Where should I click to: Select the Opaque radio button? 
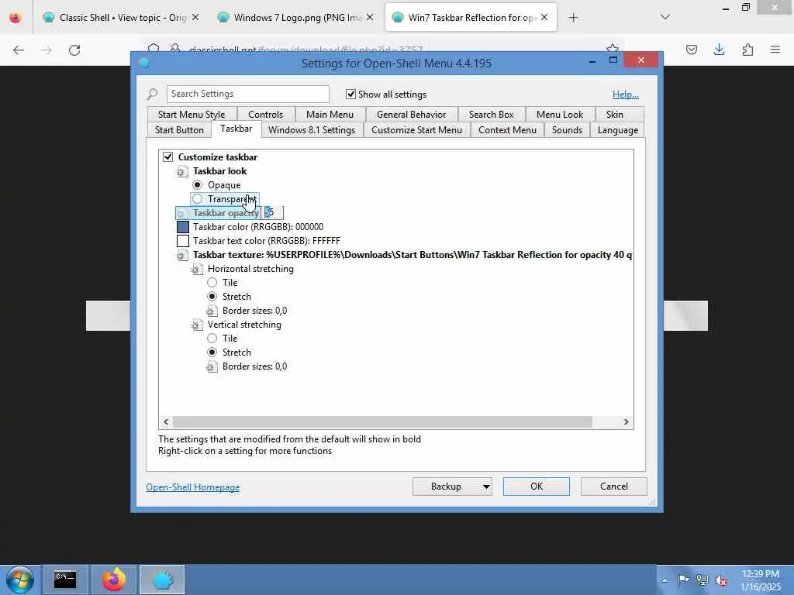pyautogui.click(x=198, y=184)
